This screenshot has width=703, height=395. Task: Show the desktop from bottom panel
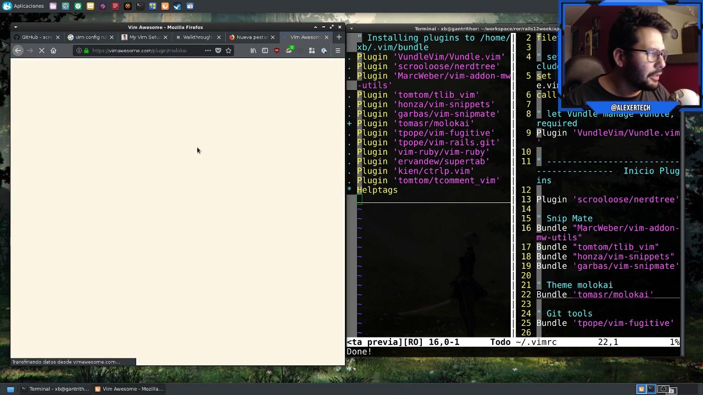(x=10, y=389)
